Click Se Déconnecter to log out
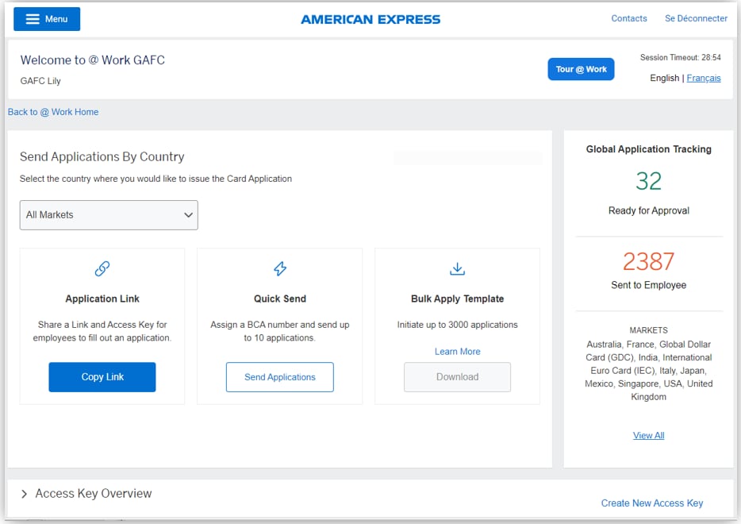741x524 pixels. pyautogui.click(x=696, y=18)
